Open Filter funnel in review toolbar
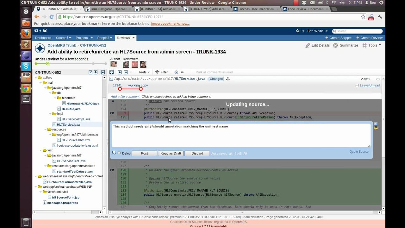 [x=161, y=72]
